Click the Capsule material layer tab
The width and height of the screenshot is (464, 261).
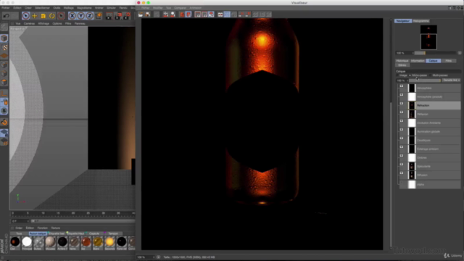94,233
